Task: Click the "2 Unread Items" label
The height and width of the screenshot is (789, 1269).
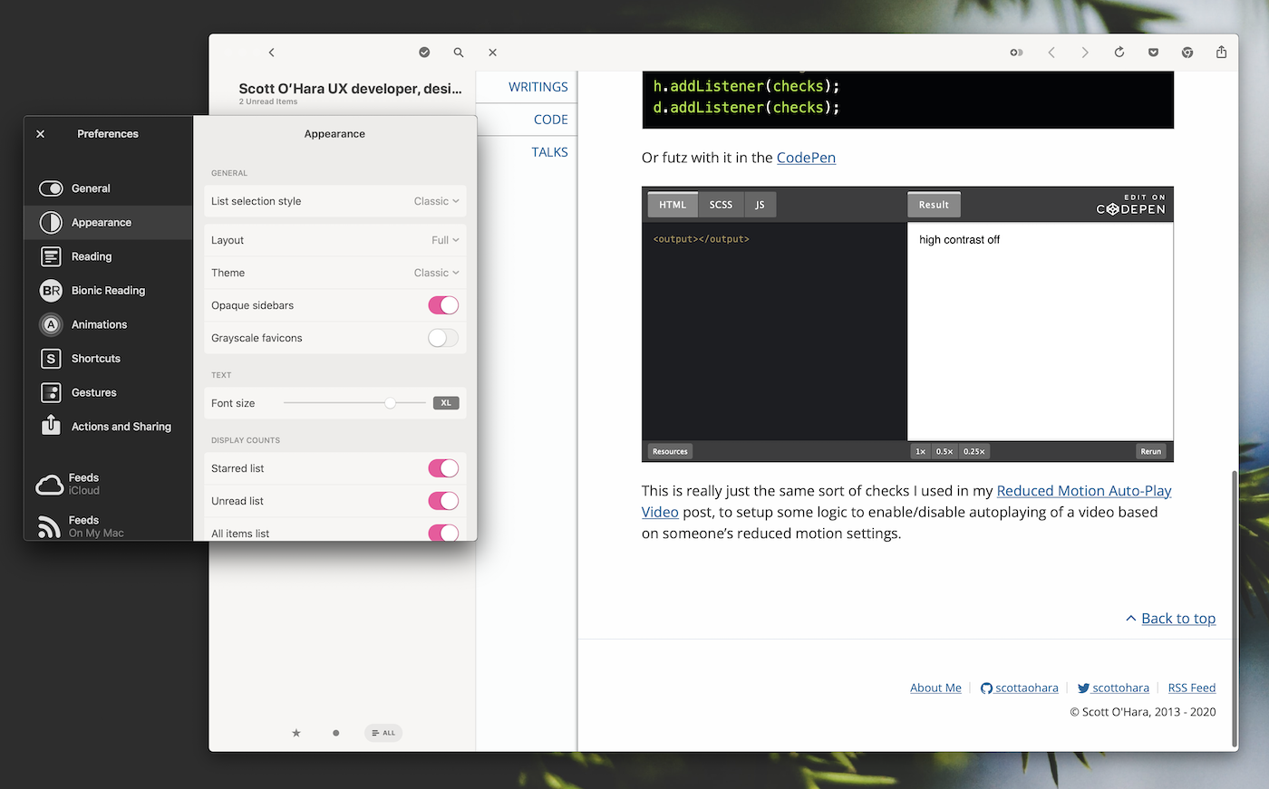Action: tap(268, 101)
